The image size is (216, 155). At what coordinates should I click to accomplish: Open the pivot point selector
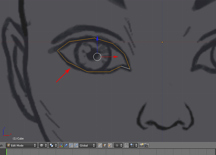pos(53,145)
